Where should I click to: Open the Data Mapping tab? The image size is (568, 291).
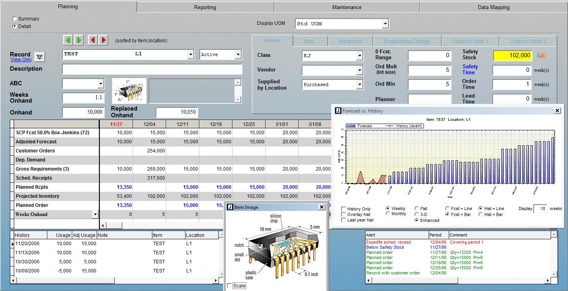click(x=493, y=7)
